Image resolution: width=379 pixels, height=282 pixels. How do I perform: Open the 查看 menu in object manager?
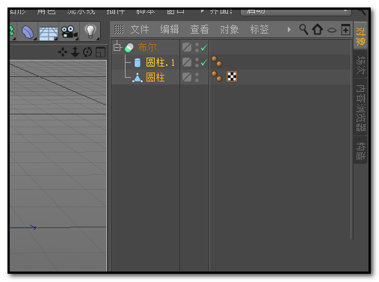coord(200,29)
